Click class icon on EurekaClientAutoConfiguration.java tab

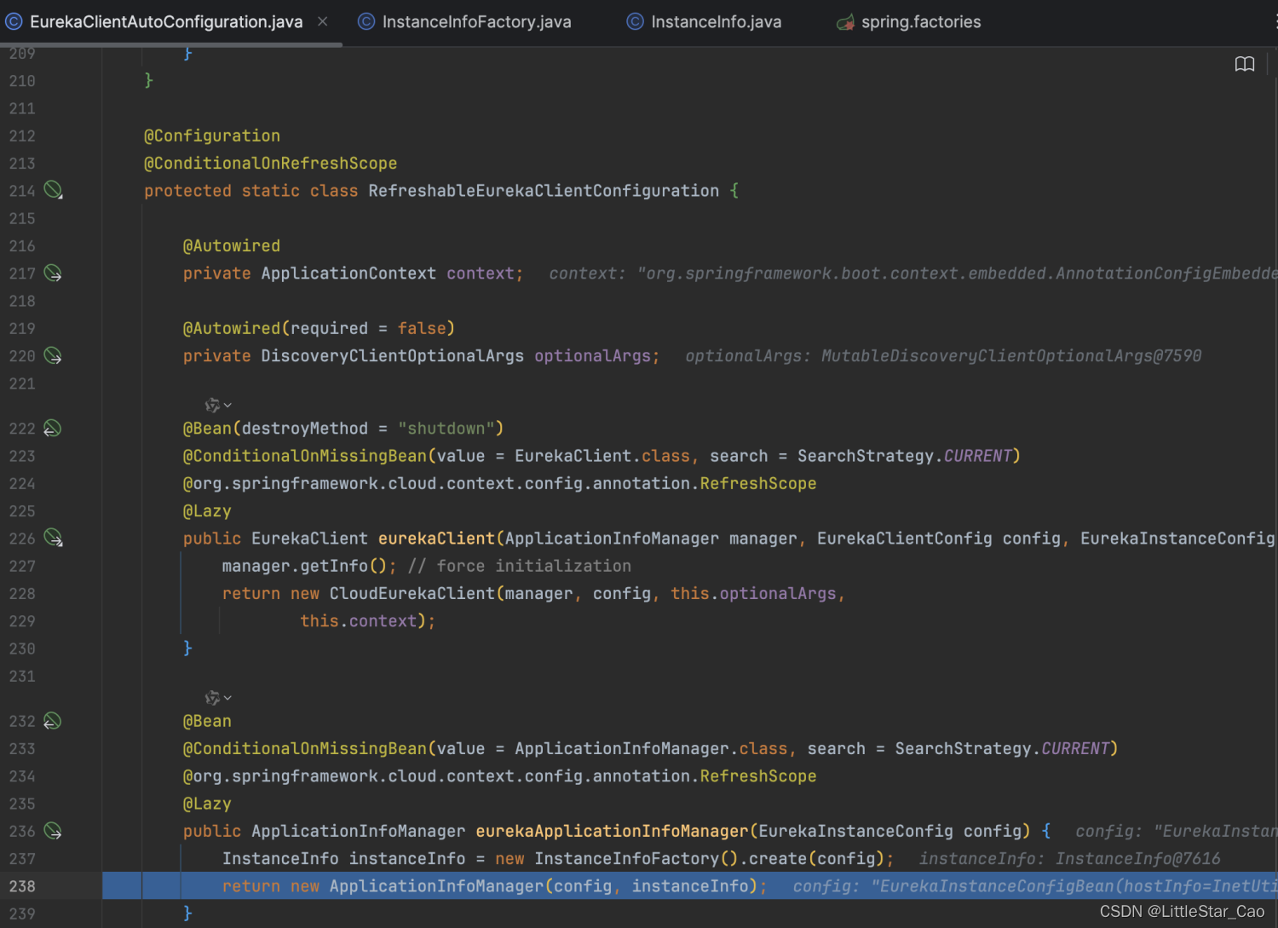[14, 22]
